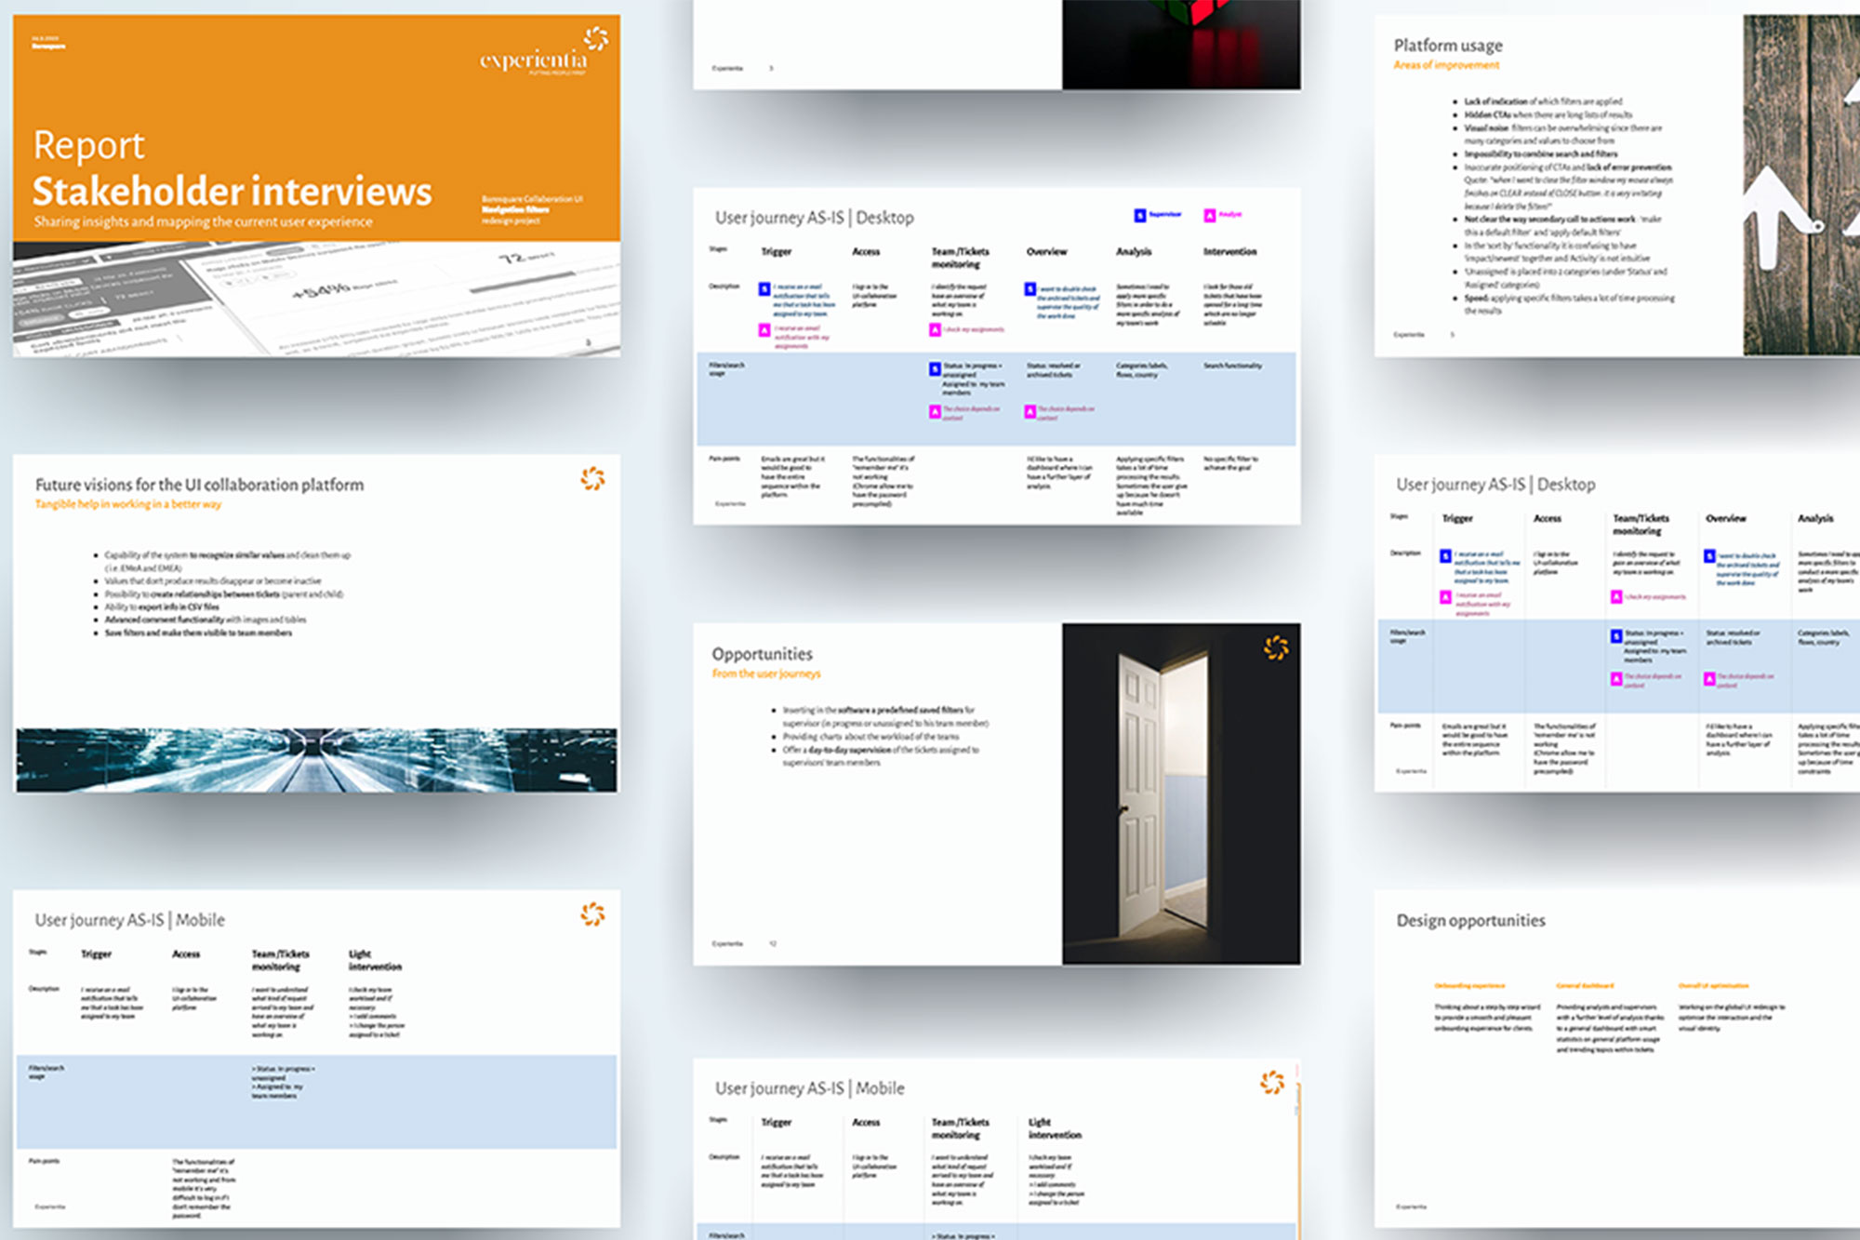Click the Opportunities slide heading

click(x=762, y=654)
